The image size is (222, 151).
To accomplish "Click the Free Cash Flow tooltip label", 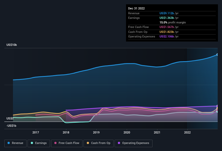I will tap(138, 27).
